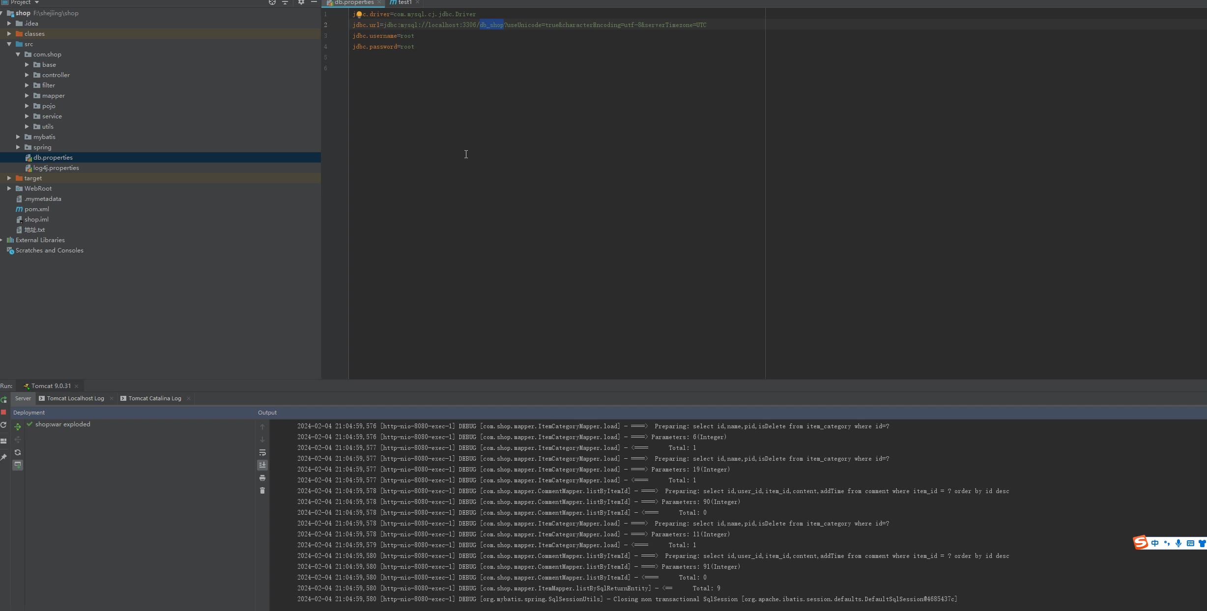Click jdbc.password line in the editor
The image size is (1207, 611).
(x=383, y=47)
